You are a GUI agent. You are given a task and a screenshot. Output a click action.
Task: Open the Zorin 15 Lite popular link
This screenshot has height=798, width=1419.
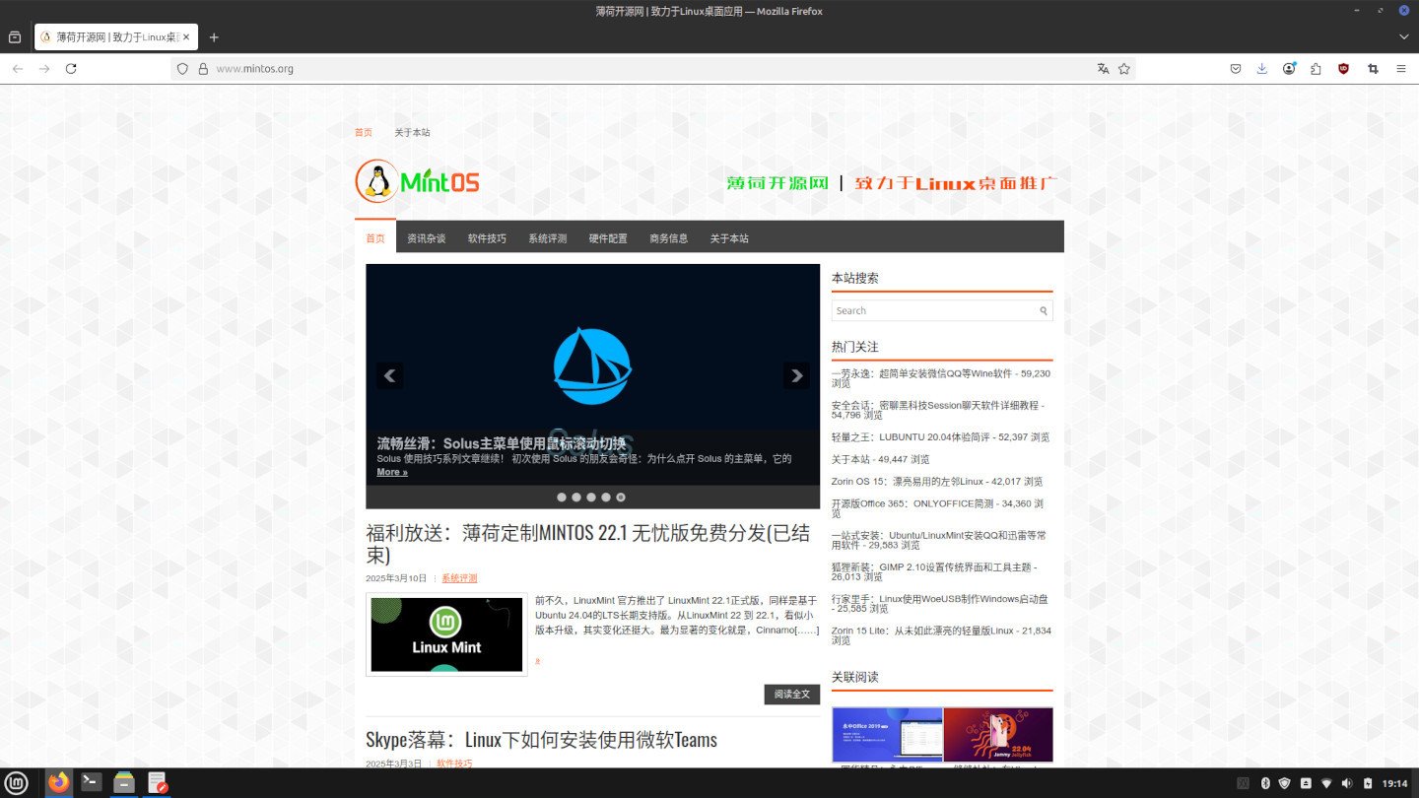941,634
